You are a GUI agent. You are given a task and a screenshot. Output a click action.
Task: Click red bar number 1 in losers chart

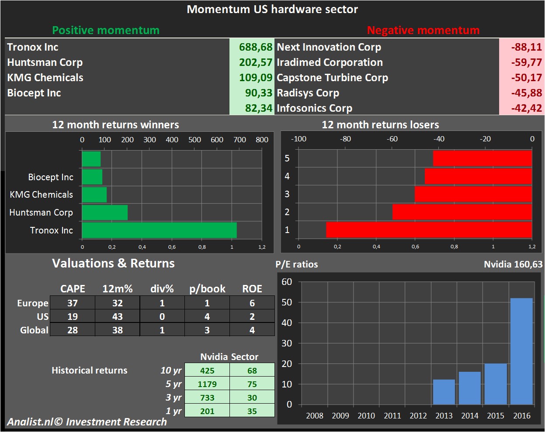pos(429,230)
